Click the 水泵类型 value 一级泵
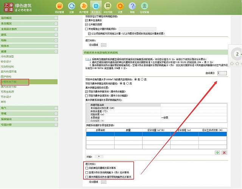The height and width of the screenshot is (189, 242). (x=165, y=118)
